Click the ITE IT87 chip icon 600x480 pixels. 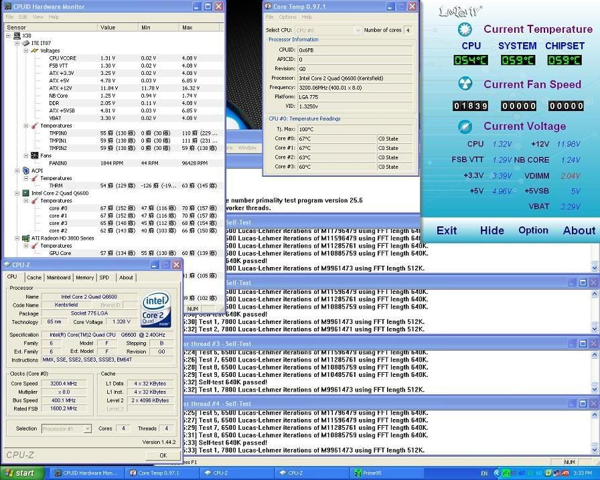[x=25, y=44]
